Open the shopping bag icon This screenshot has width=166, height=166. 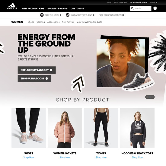[155, 8]
